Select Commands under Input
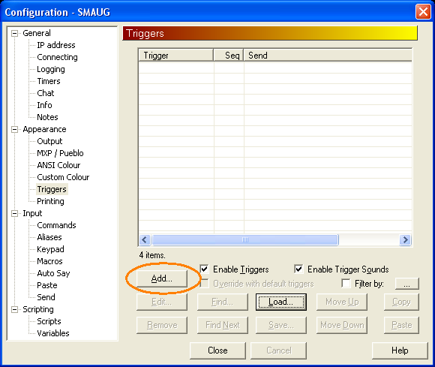This screenshot has height=367, width=435. [x=56, y=225]
